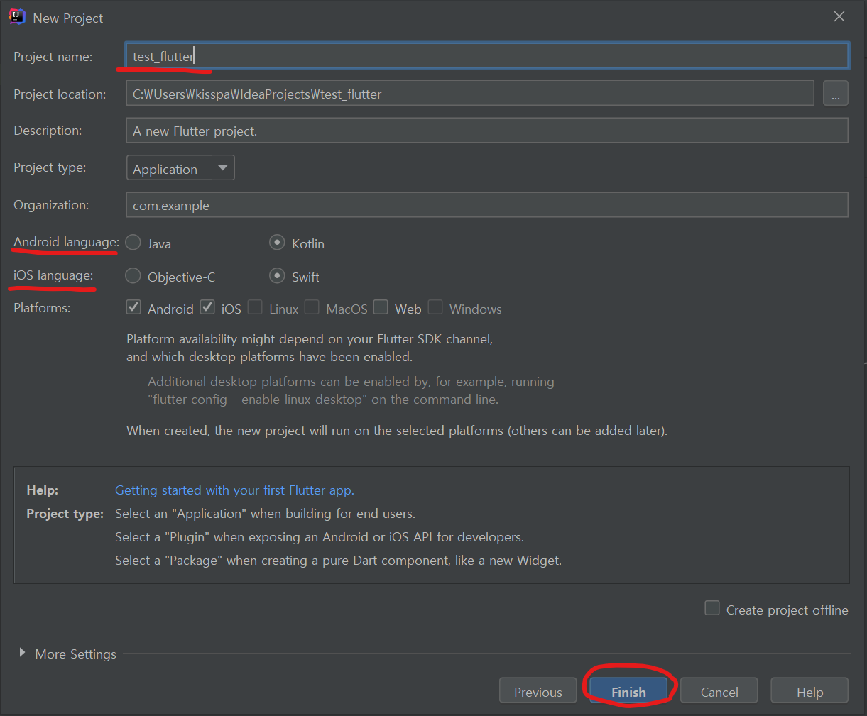This screenshot has width=867, height=716.
Task: Click the IntelliJ IDEA icon in title bar
Action: 16,17
